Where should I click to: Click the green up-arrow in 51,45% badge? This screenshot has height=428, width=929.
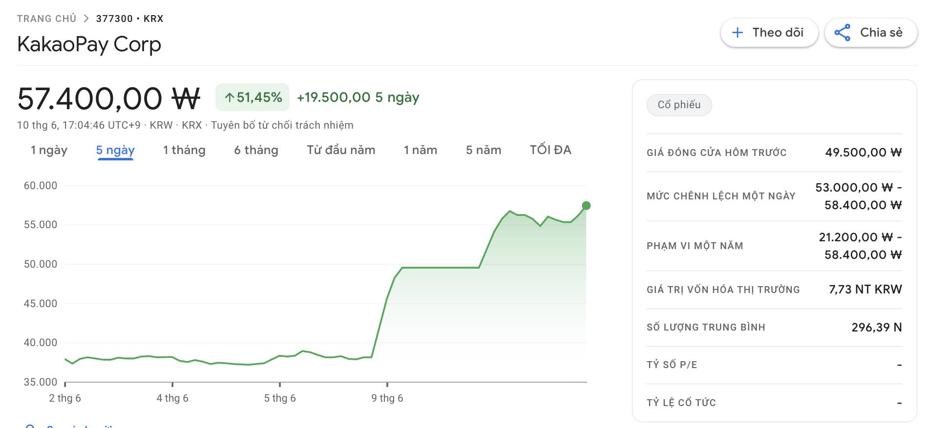coord(230,97)
